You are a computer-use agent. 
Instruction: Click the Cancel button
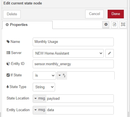point(94,14)
